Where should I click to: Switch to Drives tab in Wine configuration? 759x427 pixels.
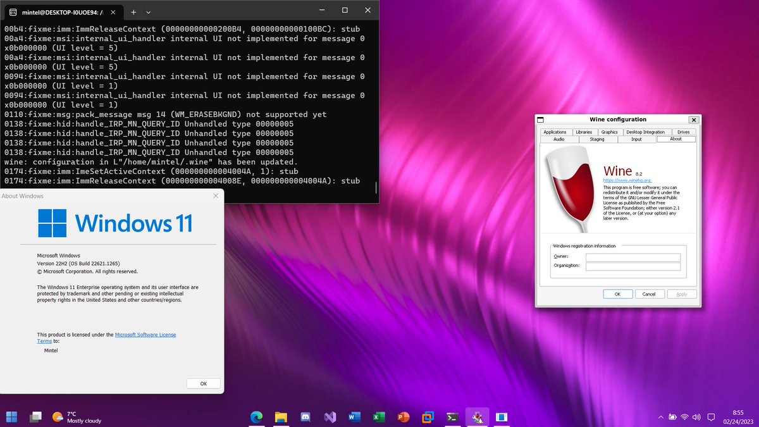tap(683, 132)
